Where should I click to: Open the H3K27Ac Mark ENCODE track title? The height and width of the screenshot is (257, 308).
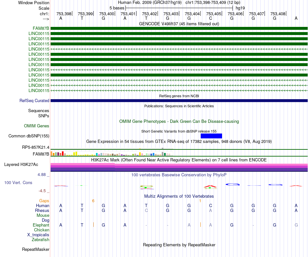coord(179,160)
